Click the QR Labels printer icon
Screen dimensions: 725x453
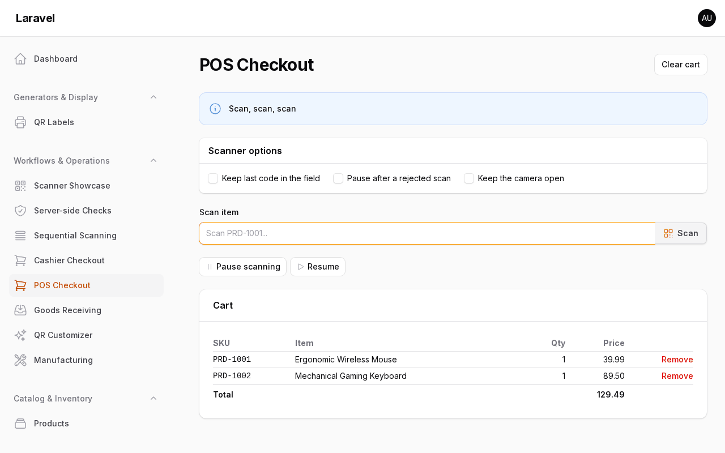[20, 122]
